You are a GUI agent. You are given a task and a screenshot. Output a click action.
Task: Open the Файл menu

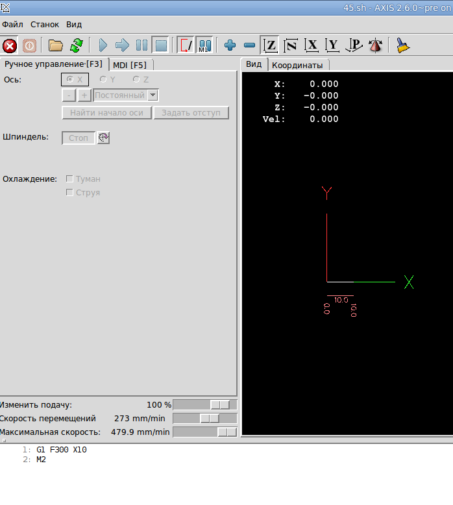coord(12,25)
